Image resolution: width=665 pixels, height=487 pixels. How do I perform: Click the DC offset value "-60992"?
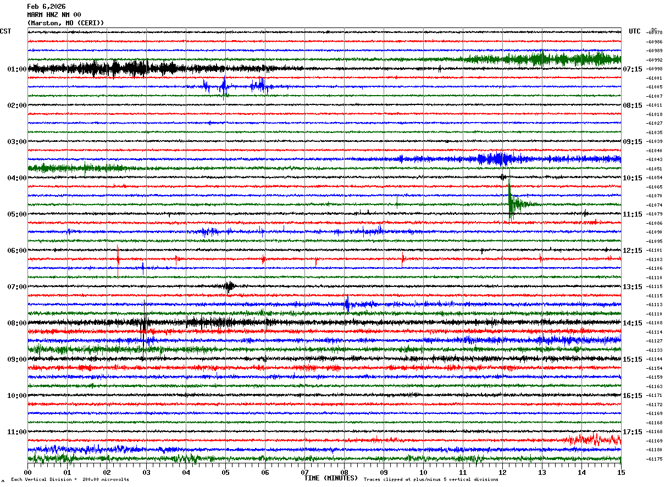click(655, 60)
